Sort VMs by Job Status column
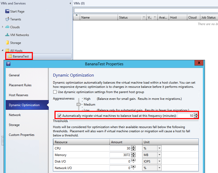Image resolution: width=218 pixels, height=173 pixels. [x=209, y=17]
